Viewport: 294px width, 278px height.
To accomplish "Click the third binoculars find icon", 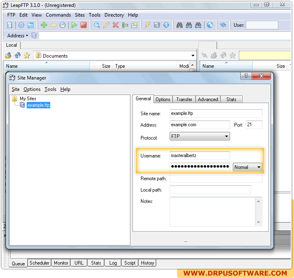I will coord(198,25).
